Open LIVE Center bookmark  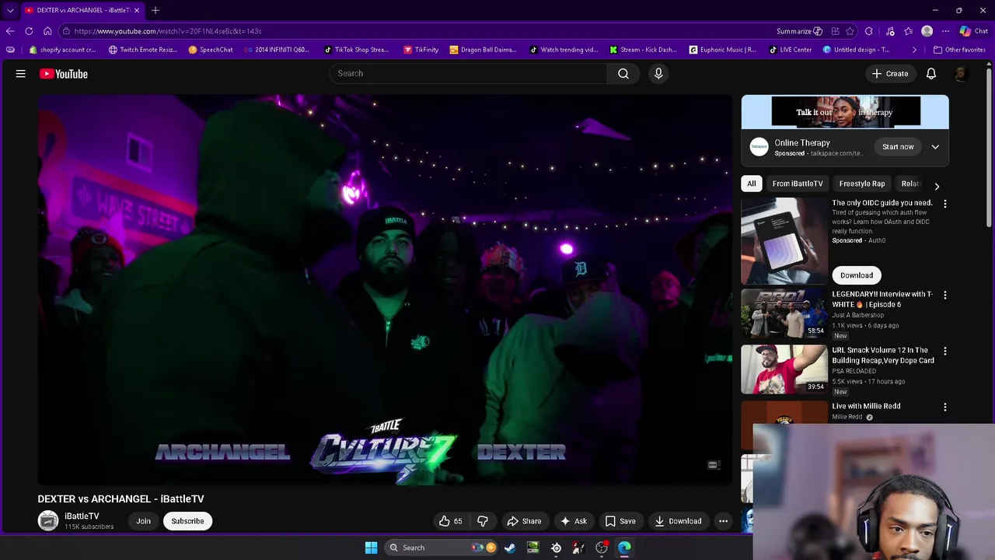[x=790, y=50]
